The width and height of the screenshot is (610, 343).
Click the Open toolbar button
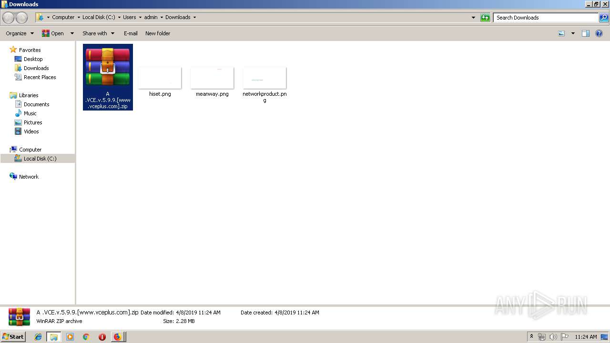[53, 33]
